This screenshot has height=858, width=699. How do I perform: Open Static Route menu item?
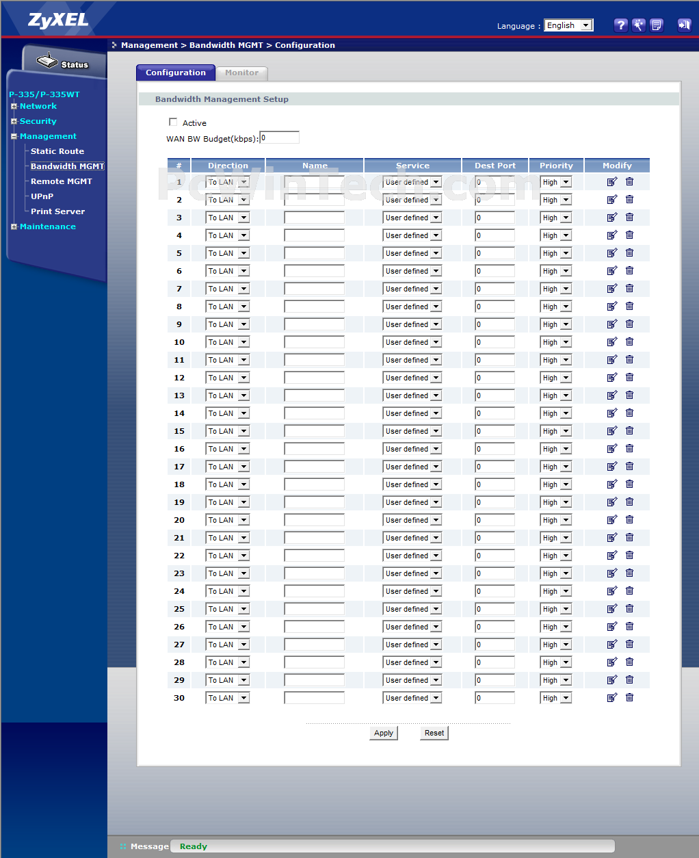click(57, 151)
